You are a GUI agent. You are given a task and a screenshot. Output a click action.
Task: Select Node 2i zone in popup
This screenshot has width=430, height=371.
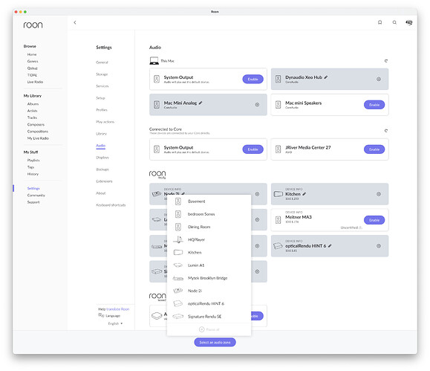209,291
